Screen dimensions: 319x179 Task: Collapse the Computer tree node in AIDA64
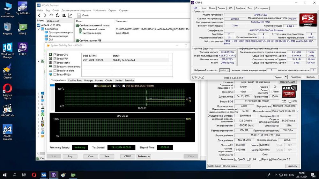39,29
